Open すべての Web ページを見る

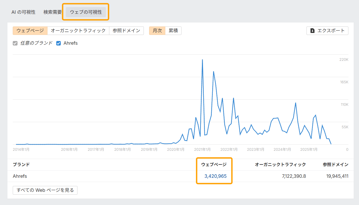[x=45, y=190]
